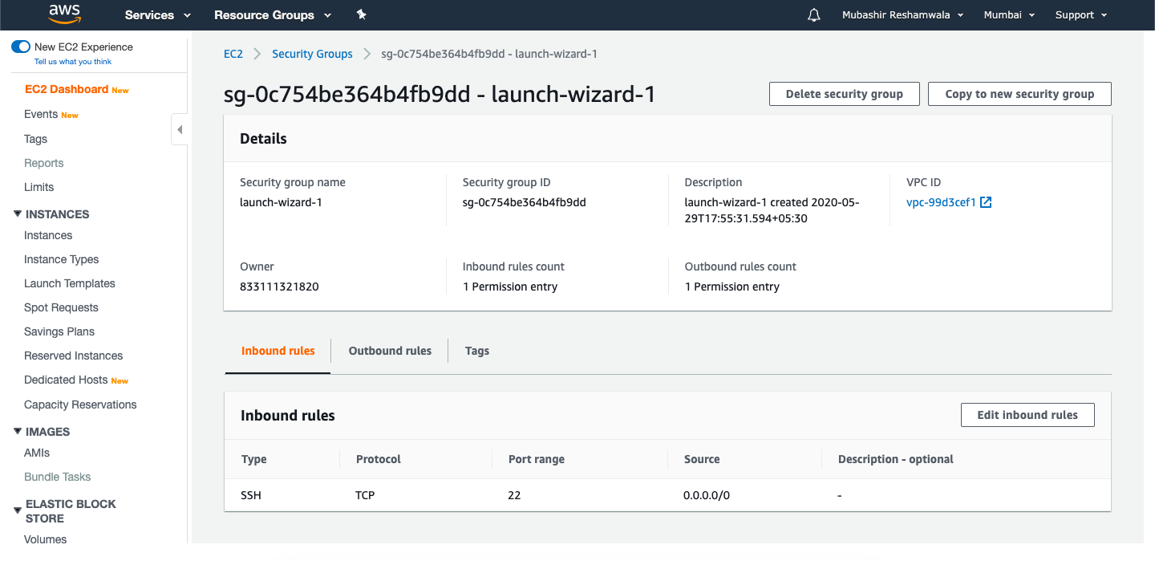Go to EC2 breadcrumb link
The width and height of the screenshot is (1155, 561).
[x=233, y=54]
